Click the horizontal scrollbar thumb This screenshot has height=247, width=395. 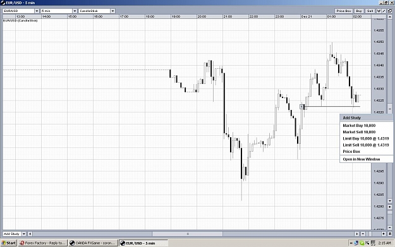point(188,234)
